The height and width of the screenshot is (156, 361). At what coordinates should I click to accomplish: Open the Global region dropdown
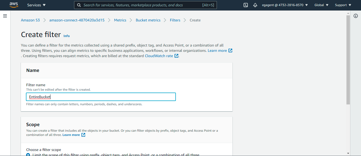[x=321, y=5]
